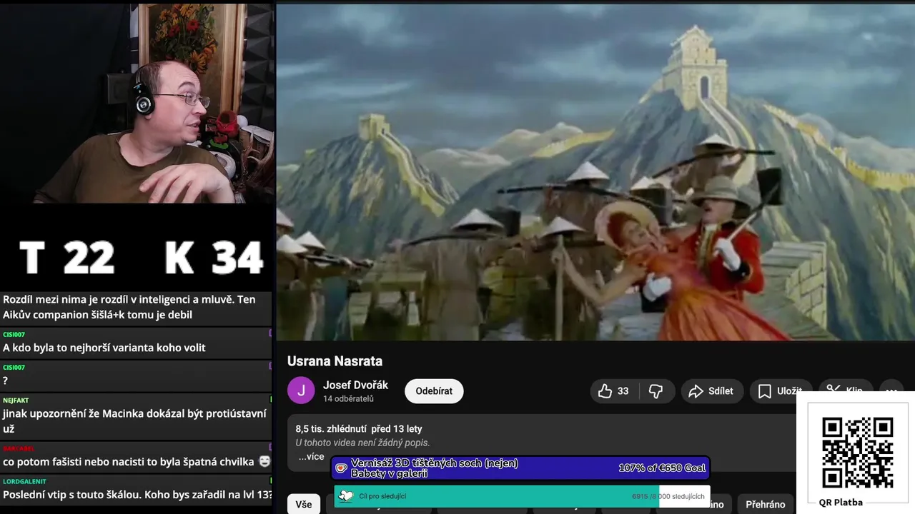
Task: Select the Přehráno filter chip
Action: click(x=766, y=504)
